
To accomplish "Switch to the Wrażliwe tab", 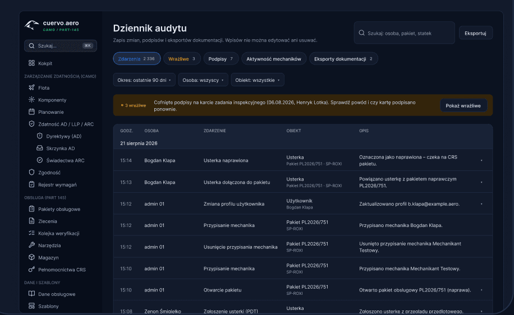I will pos(182,59).
